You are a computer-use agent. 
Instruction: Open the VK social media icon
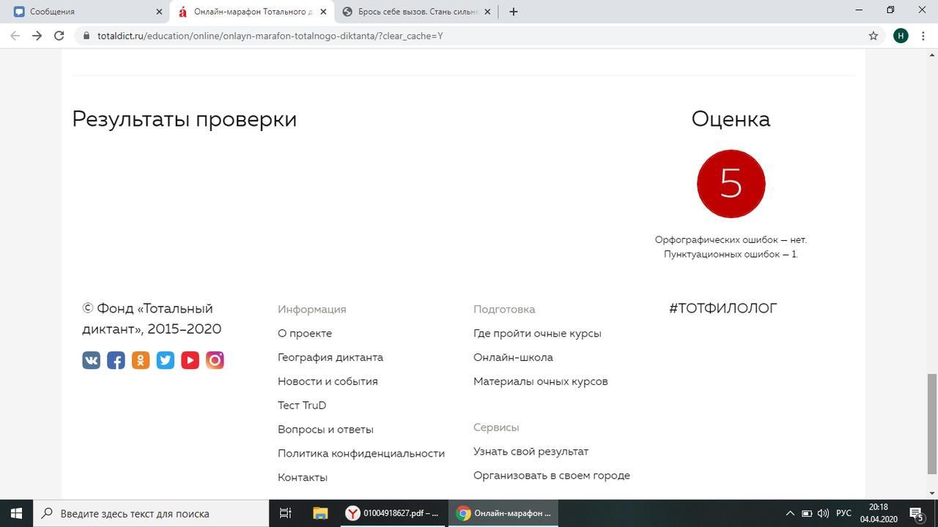[x=91, y=360]
